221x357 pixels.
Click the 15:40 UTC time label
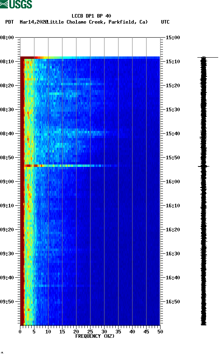(173, 134)
